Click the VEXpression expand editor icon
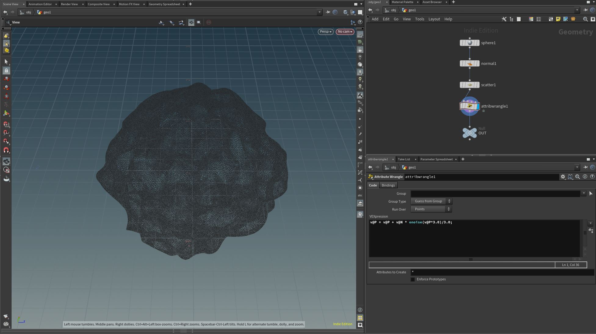This screenshot has height=334, width=596. [591, 231]
